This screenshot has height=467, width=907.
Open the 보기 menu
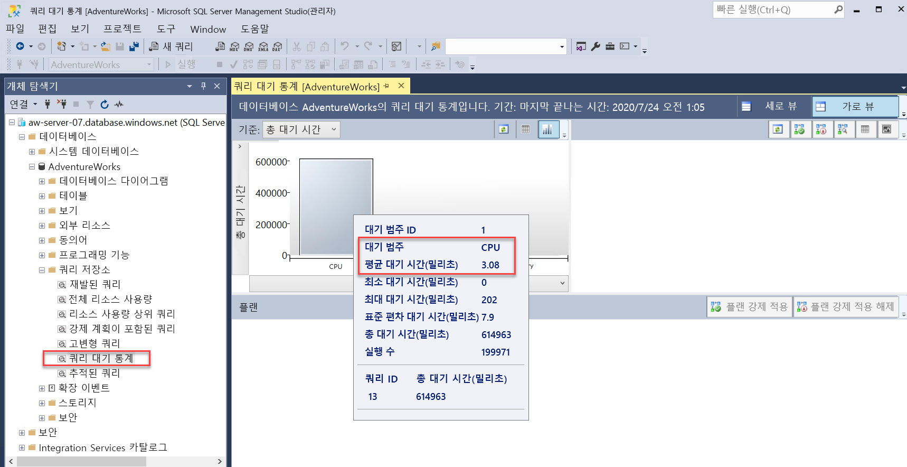point(80,29)
